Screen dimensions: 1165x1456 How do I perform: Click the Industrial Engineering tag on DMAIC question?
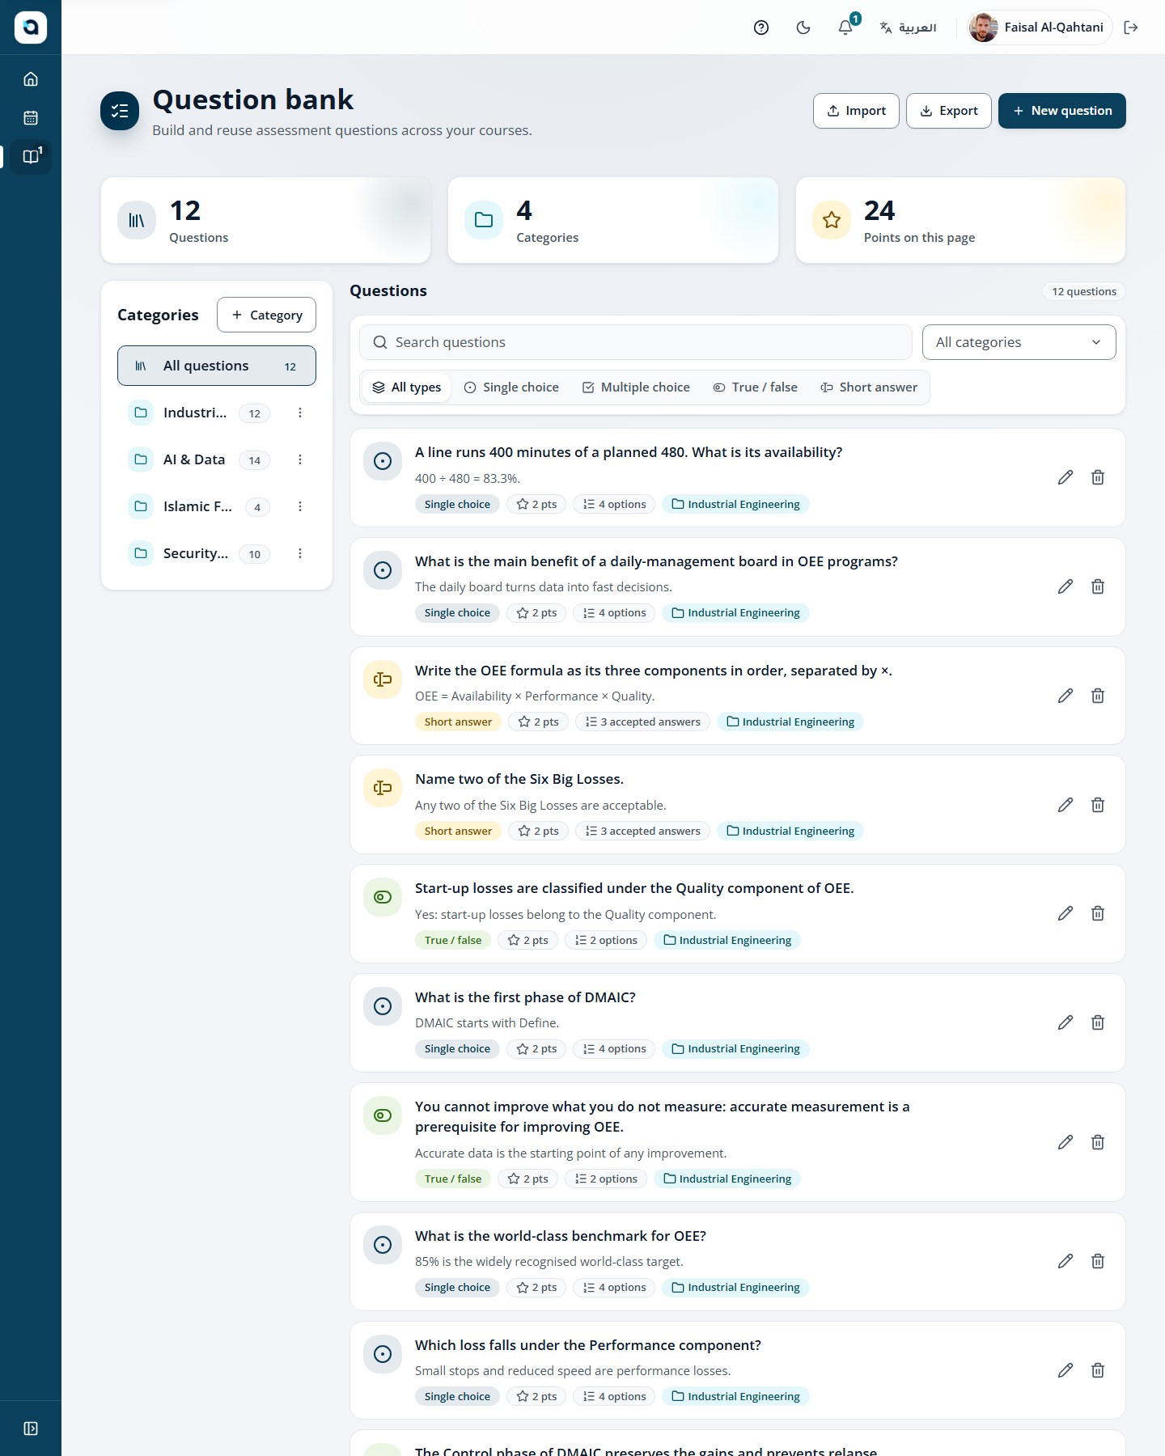click(x=735, y=1049)
